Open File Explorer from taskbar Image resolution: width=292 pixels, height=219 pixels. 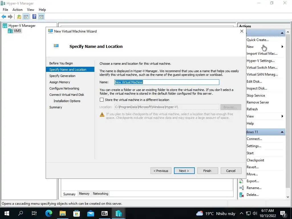[x=63, y=213]
